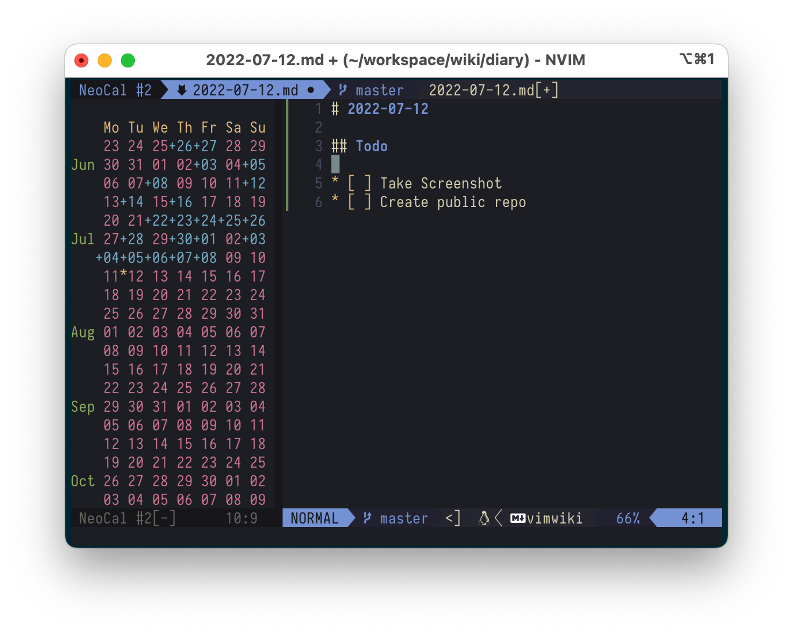Image resolution: width=793 pixels, height=634 pixels.
Task: Click the ⌥⌘1 shortcut indicator in titlebar
Action: coord(697,59)
